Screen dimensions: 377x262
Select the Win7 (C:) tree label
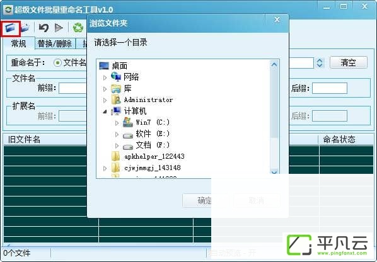(x=153, y=122)
